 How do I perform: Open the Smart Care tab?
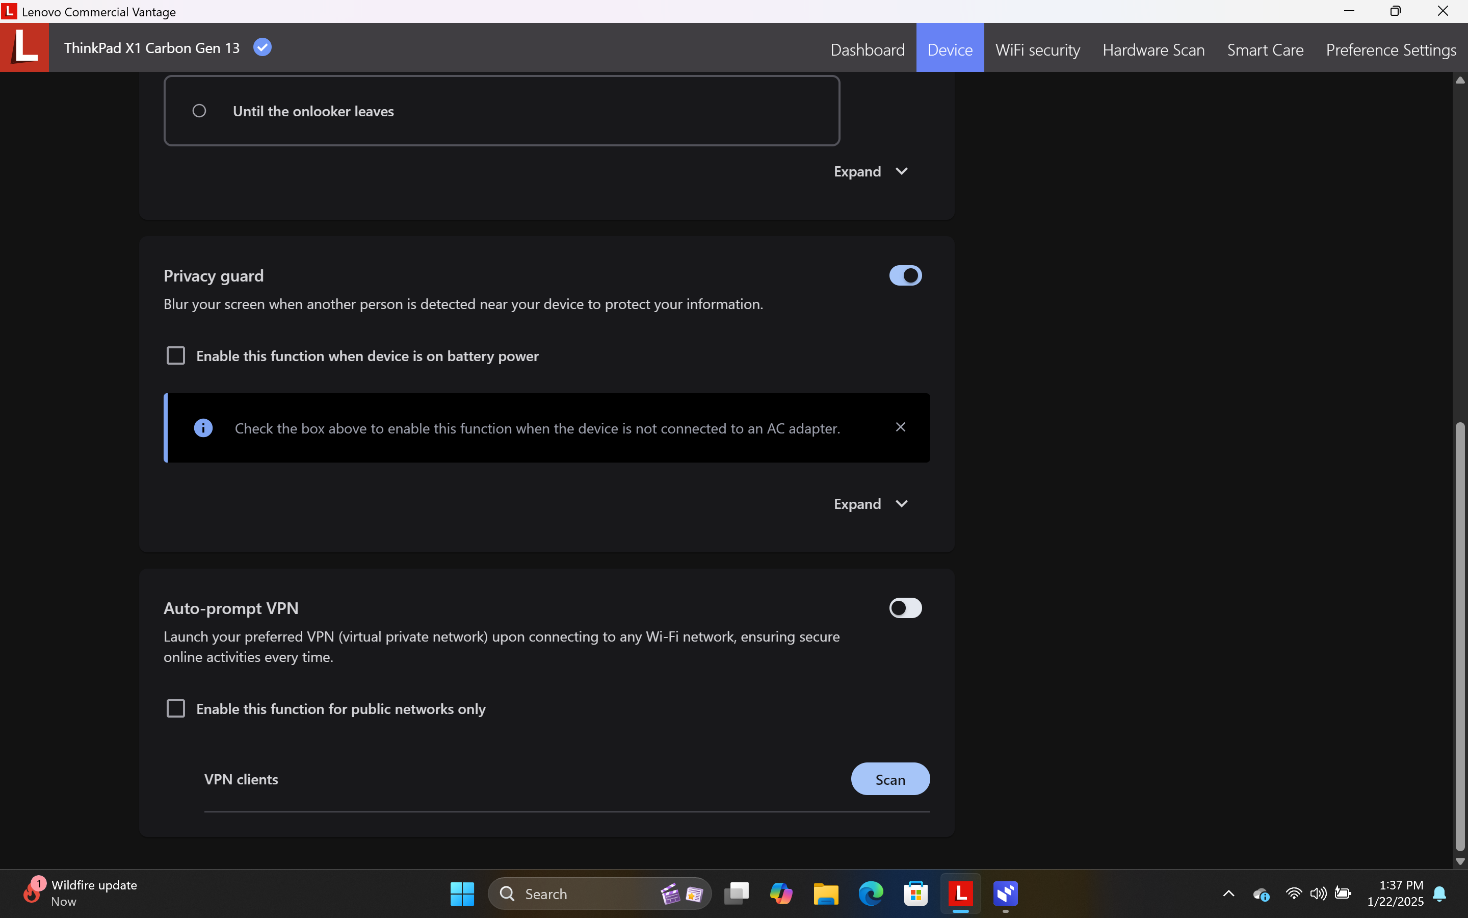(x=1265, y=49)
